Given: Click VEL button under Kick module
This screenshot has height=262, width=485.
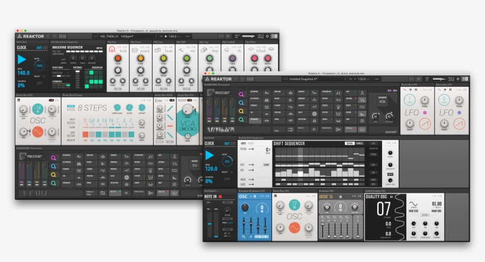Looking at the screenshot, I should point(118,89).
